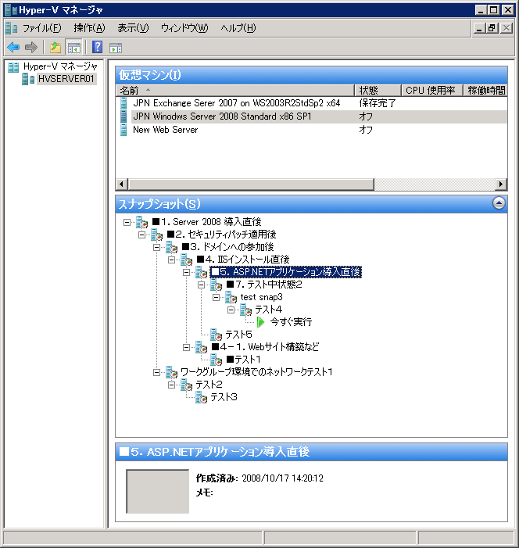Click snapshot icon next to テスト3
The width and height of the screenshot is (519, 548).
(x=202, y=397)
